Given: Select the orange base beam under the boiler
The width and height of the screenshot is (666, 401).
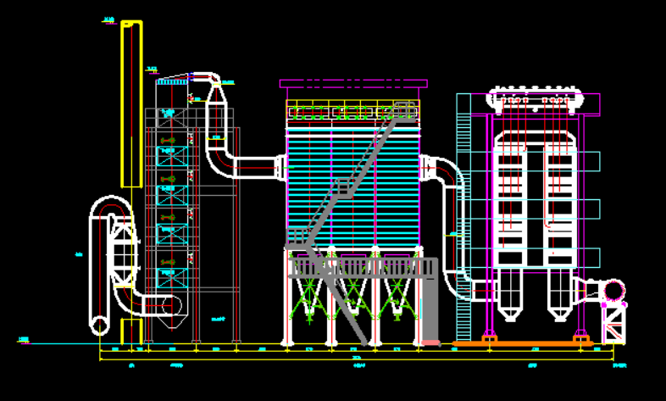Looking at the screenshot, I should 523,343.
